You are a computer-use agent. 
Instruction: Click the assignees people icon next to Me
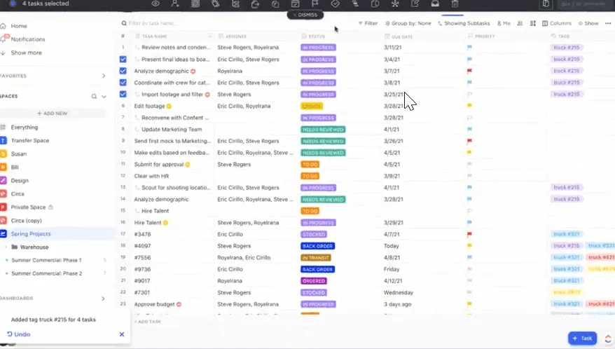click(x=520, y=24)
